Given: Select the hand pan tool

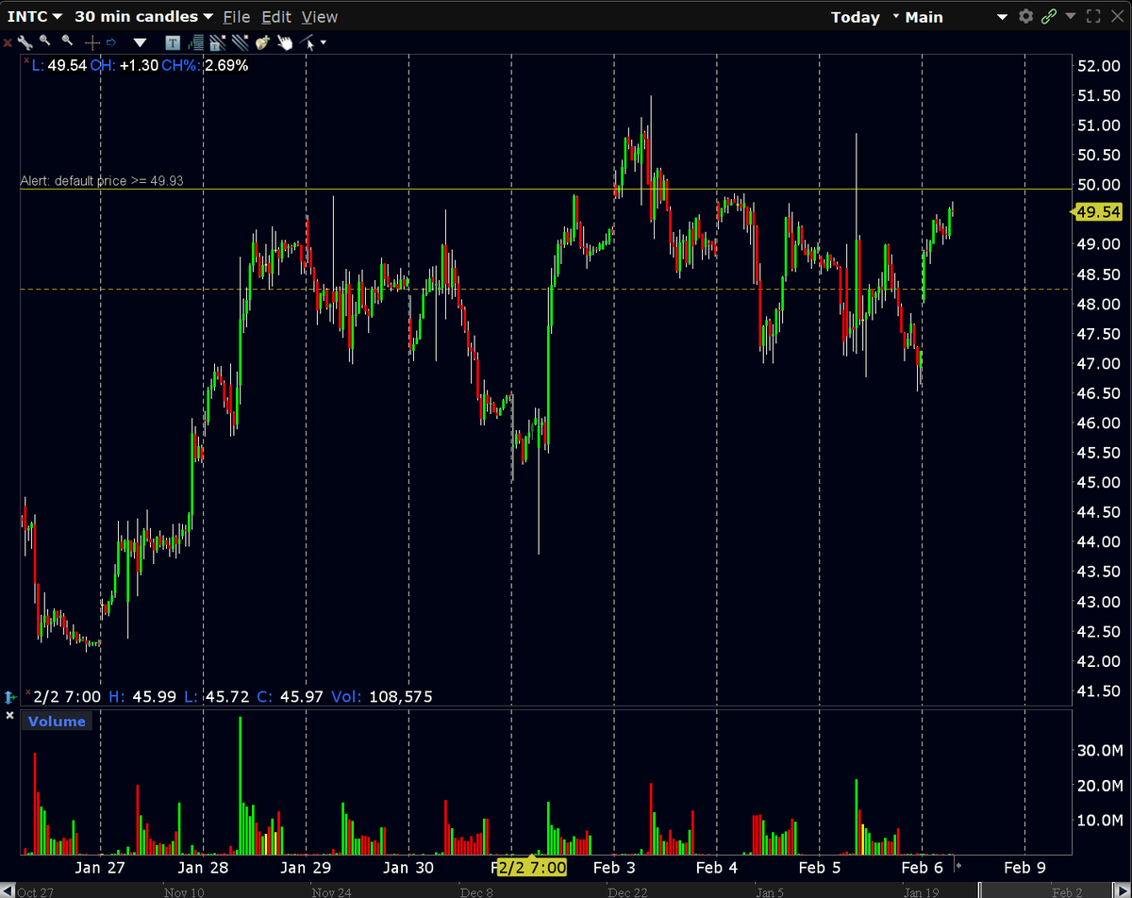Looking at the screenshot, I should tap(285, 42).
